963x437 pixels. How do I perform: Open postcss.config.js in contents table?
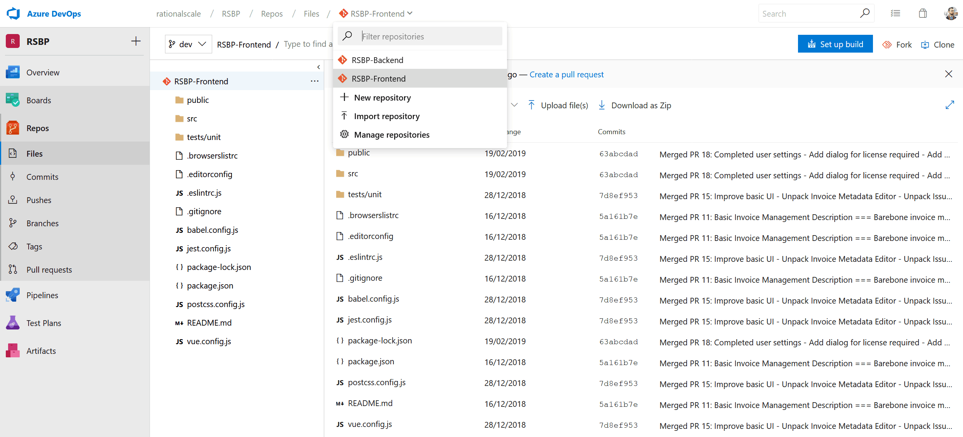pyautogui.click(x=376, y=382)
